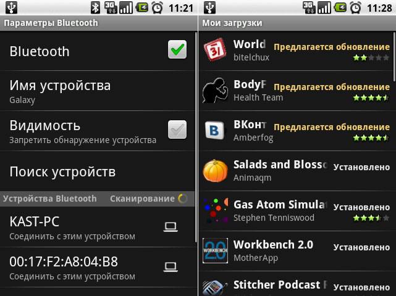Viewport: 396px width, 296px height.
Task: Open Workbench 2.0 app title
Action: (273, 245)
